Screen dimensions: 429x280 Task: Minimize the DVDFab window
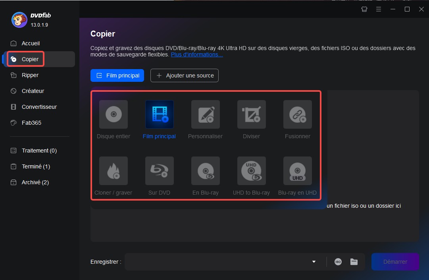[x=393, y=9]
